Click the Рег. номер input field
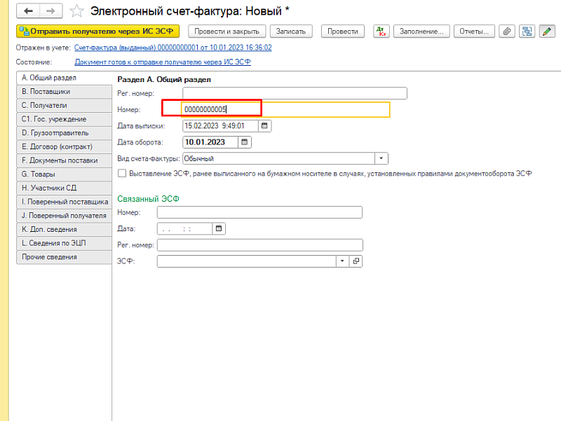The image size is (561, 421). (295, 93)
